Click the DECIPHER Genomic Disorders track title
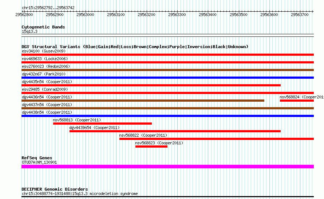 click(x=55, y=189)
